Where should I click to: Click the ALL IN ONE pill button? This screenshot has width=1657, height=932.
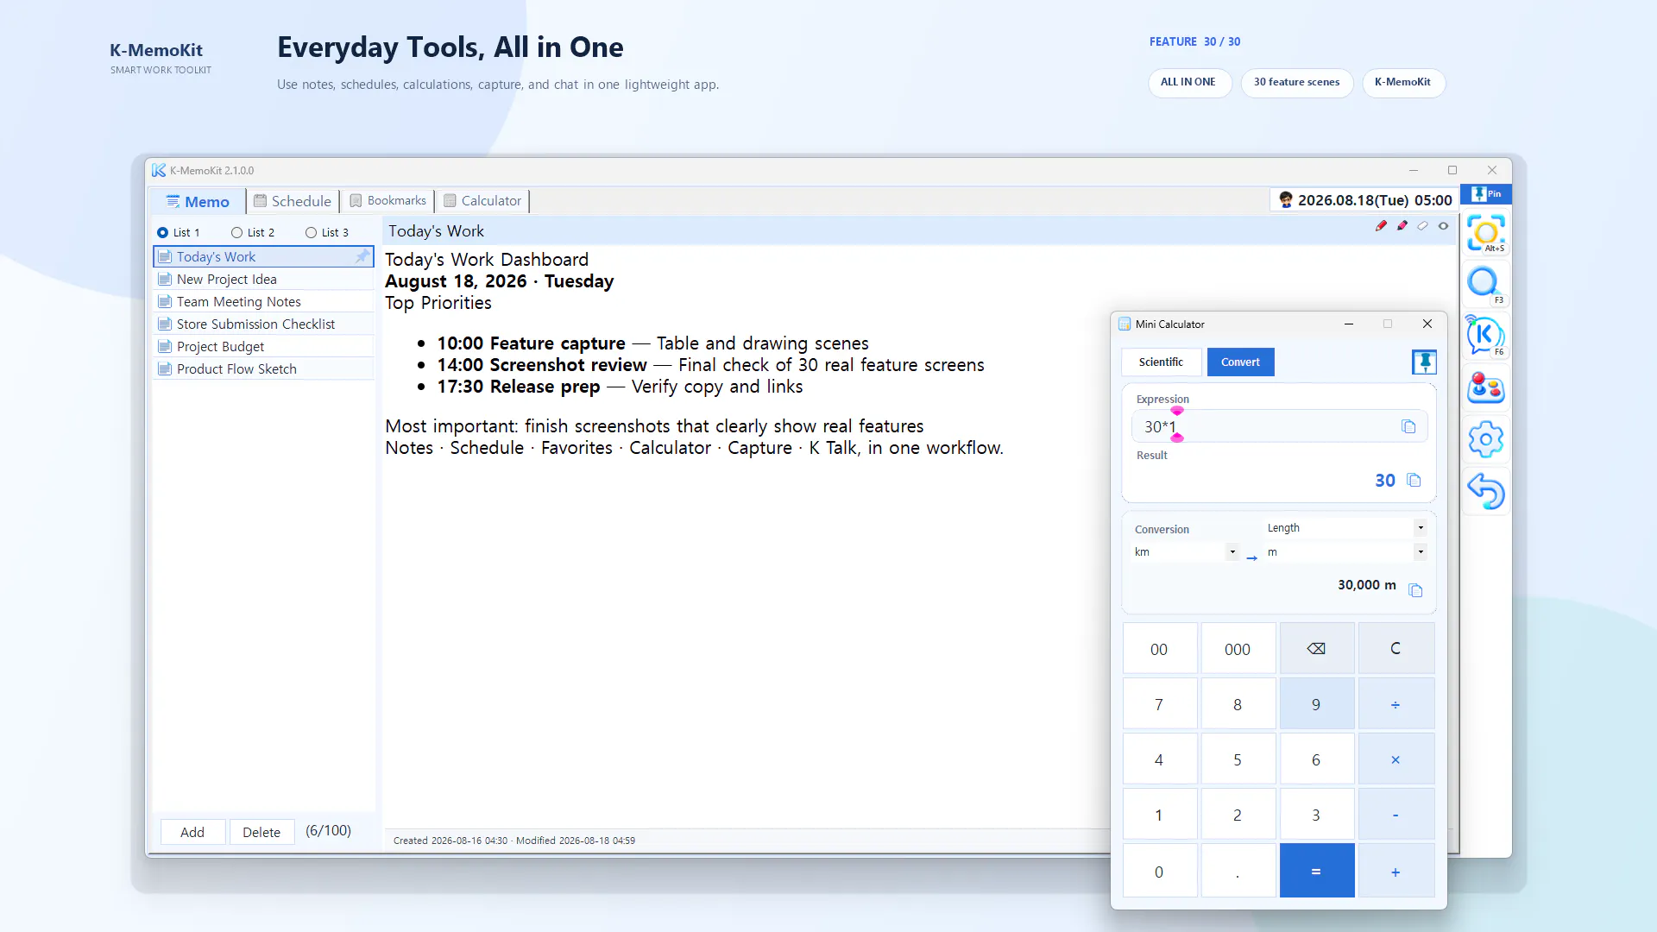[1188, 83]
